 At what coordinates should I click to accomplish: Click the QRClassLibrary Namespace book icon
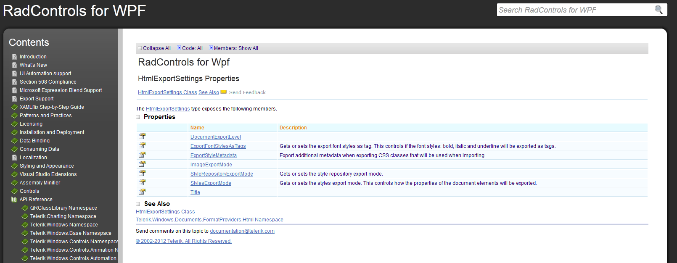[x=25, y=208]
